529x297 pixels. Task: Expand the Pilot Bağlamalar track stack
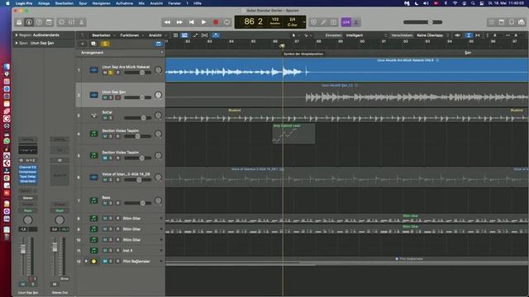86,262
